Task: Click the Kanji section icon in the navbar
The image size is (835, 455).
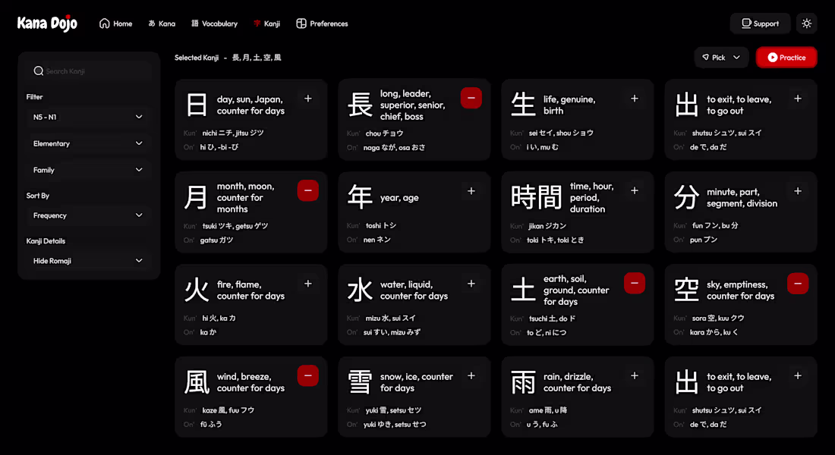Action: tap(256, 24)
